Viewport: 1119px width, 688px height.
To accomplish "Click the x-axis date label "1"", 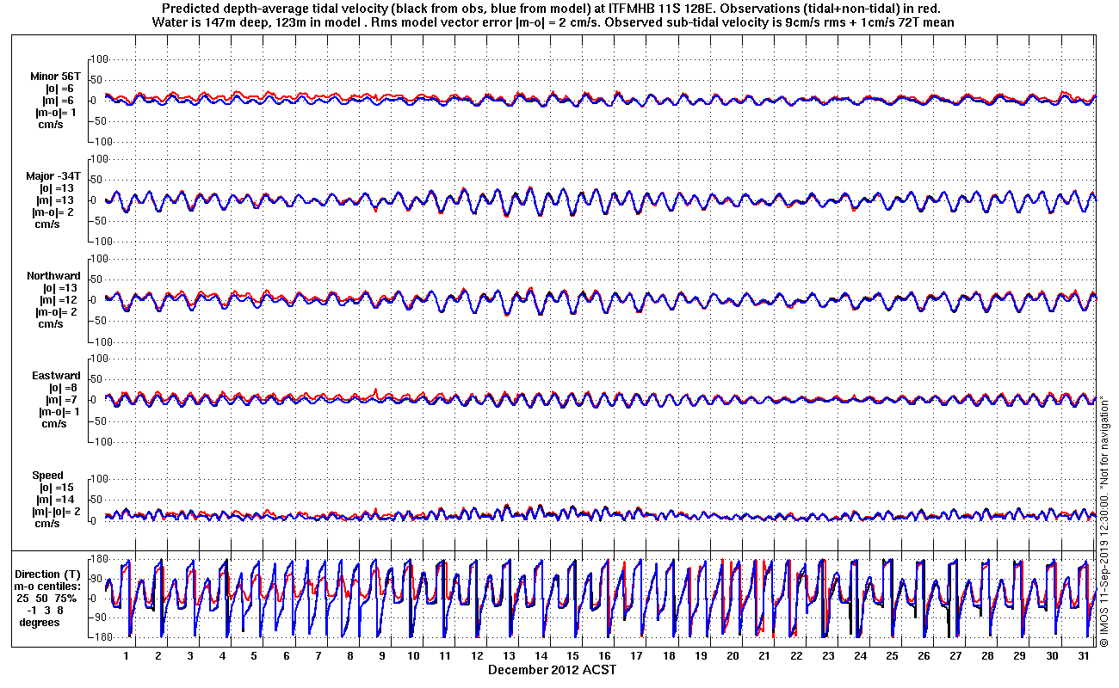I will pyautogui.click(x=127, y=655).
